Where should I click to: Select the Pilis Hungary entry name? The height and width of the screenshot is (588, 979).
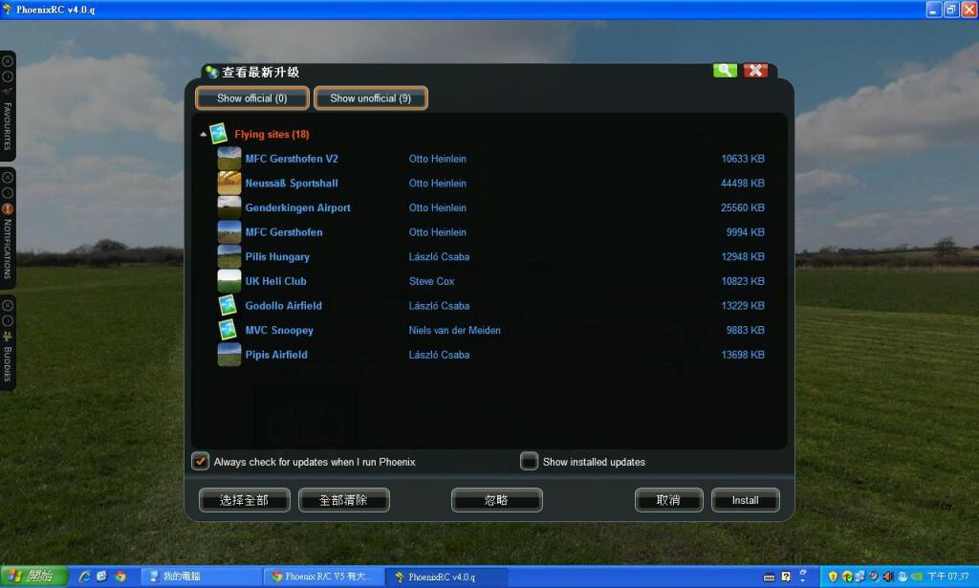[x=277, y=256]
